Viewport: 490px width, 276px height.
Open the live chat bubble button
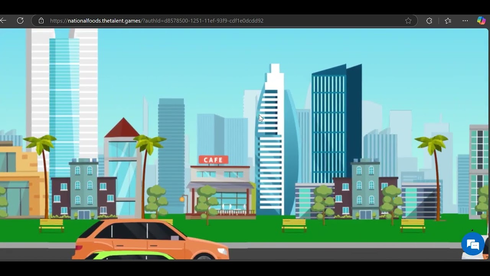(473, 244)
